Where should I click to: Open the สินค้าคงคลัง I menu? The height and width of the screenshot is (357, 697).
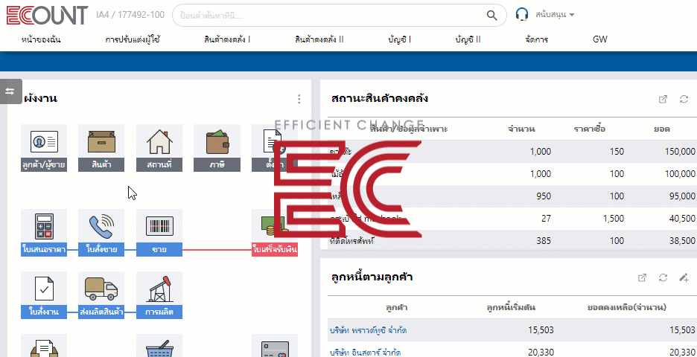click(226, 39)
